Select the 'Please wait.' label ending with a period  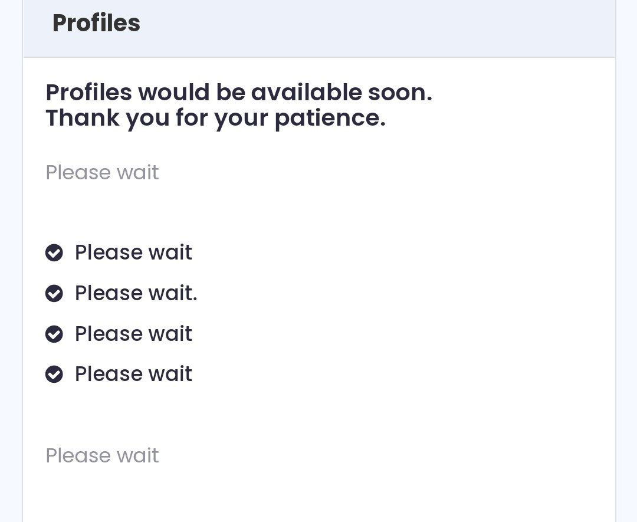[x=136, y=293]
